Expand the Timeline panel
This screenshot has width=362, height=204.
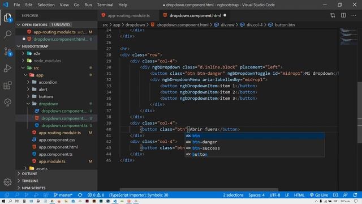coord(57,181)
